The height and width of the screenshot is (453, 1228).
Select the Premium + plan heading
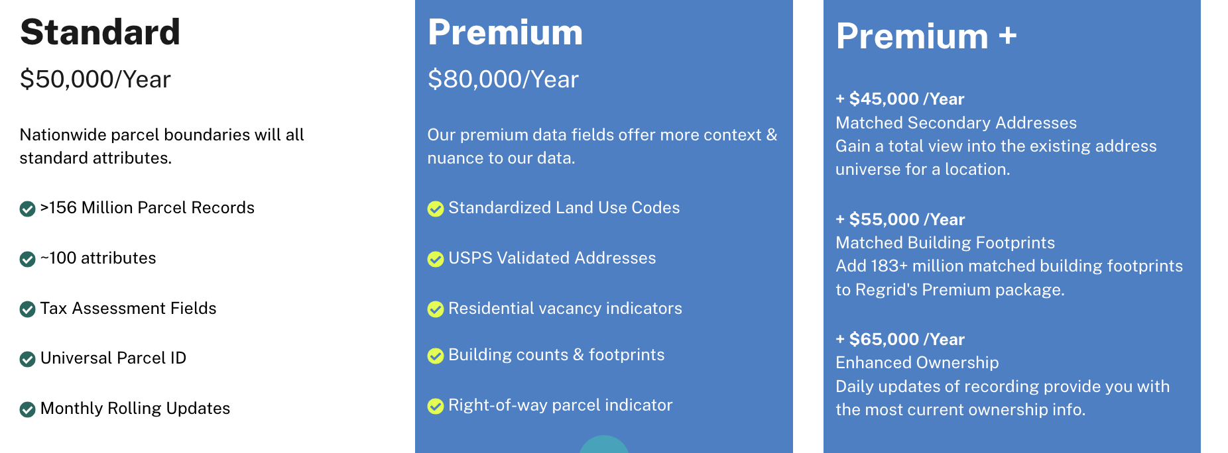[x=926, y=36]
